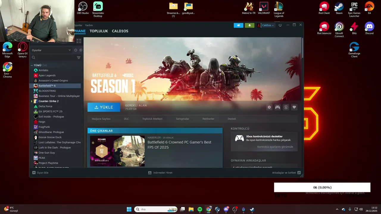
Task: Open Steam from the taskbar
Action: pyautogui.click(x=252, y=209)
